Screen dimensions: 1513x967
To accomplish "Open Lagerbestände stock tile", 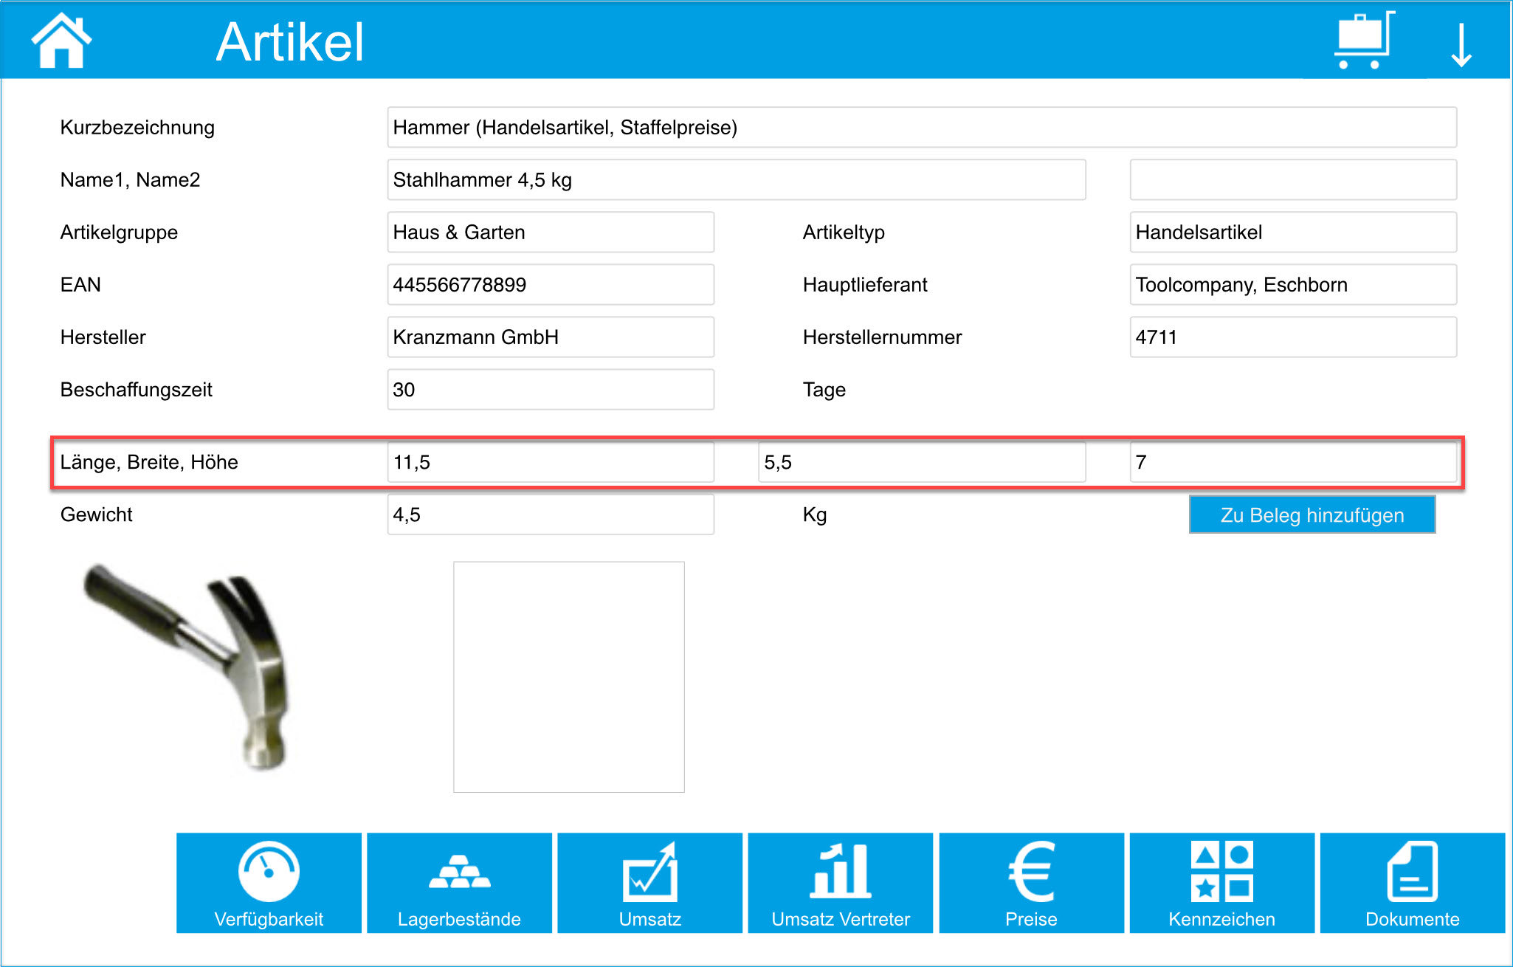I will coord(459,882).
